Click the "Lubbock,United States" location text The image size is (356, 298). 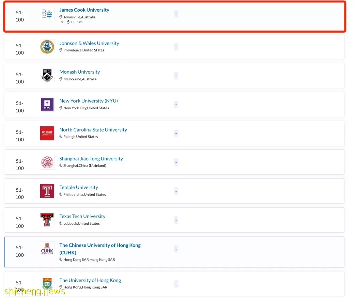[81, 223]
